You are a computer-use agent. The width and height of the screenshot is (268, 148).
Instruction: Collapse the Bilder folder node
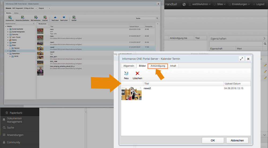click(8, 45)
